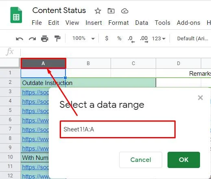Expand the 100% zoom dropdown

[83, 38]
